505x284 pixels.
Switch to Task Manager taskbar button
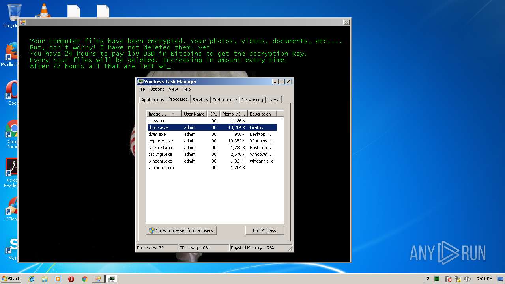click(112, 279)
